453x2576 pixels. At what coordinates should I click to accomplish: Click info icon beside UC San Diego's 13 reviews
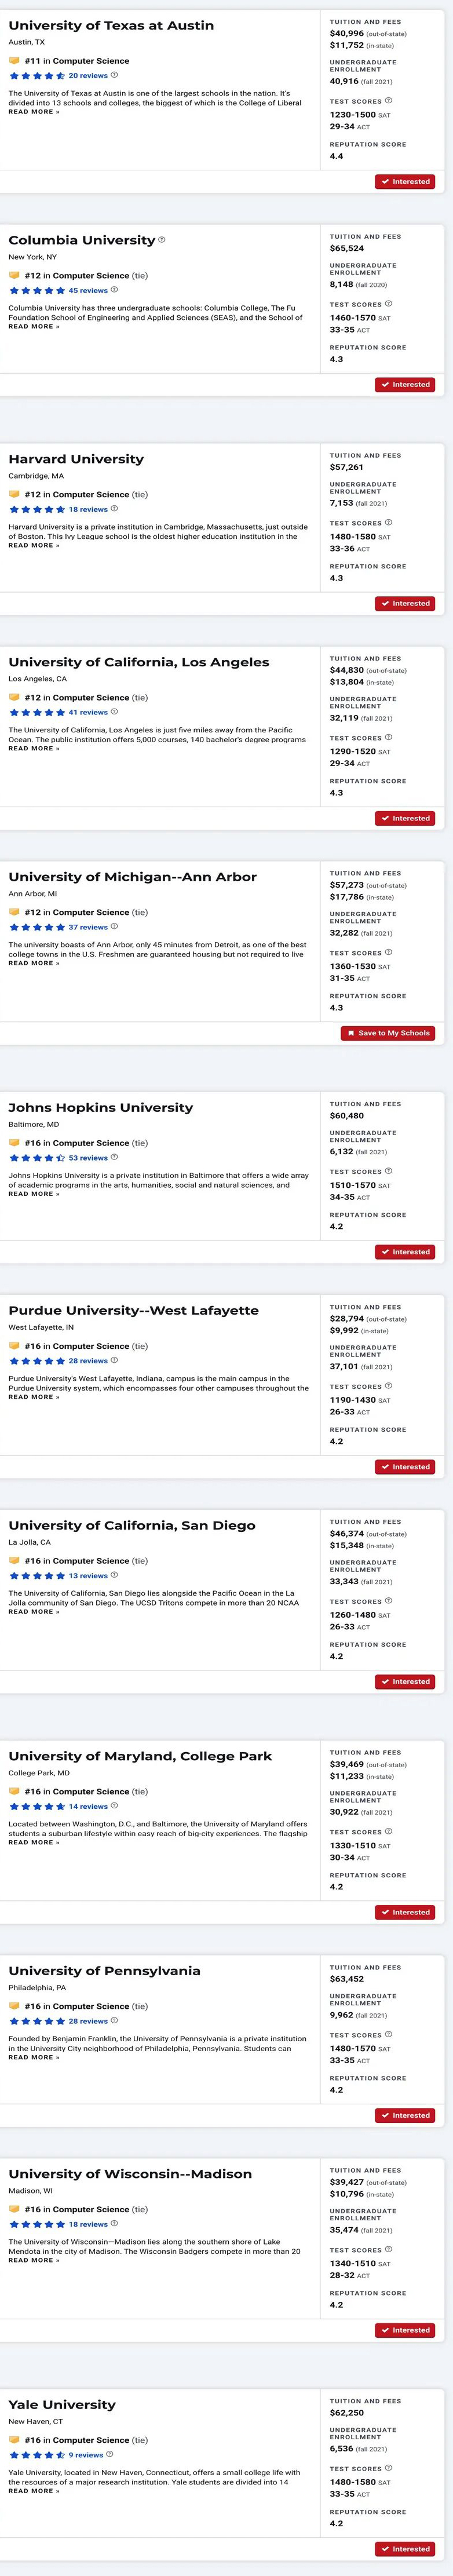click(x=114, y=1575)
